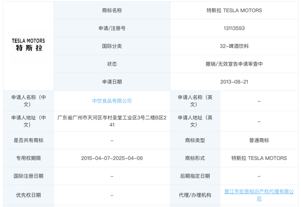Screen dimensions: 301x207
Task: Click the 国际注册日期 label cell
Action: (x=28, y=176)
